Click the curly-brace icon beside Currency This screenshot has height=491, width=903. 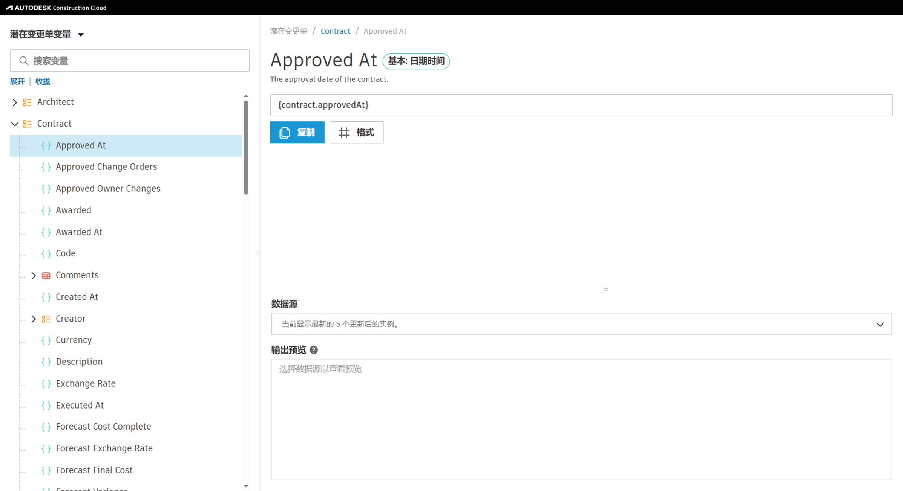[x=46, y=340]
